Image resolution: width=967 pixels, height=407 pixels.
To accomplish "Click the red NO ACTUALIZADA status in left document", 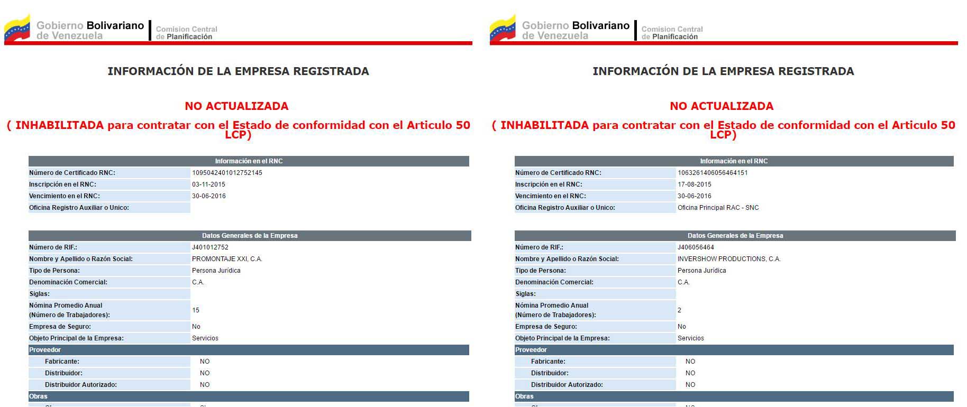I will (x=236, y=106).
